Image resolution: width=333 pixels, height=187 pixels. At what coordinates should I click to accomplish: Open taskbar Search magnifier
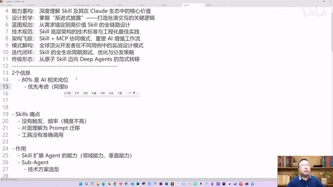pos(86,184)
